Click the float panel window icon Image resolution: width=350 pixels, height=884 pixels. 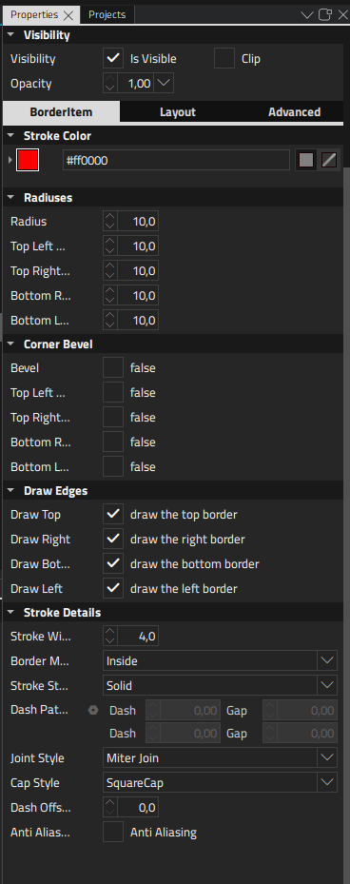tap(325, 14)
